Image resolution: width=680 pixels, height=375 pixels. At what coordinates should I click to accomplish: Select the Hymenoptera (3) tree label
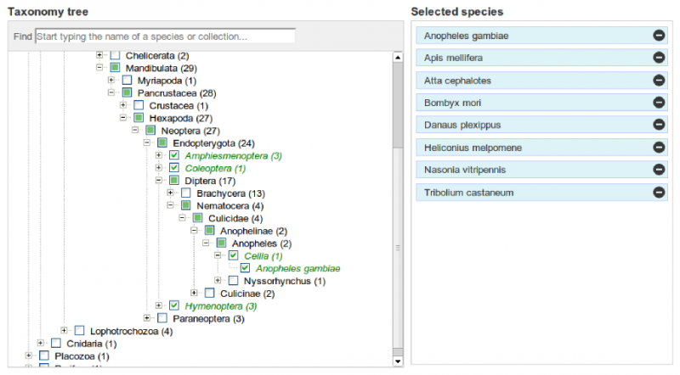click(221, 306)
